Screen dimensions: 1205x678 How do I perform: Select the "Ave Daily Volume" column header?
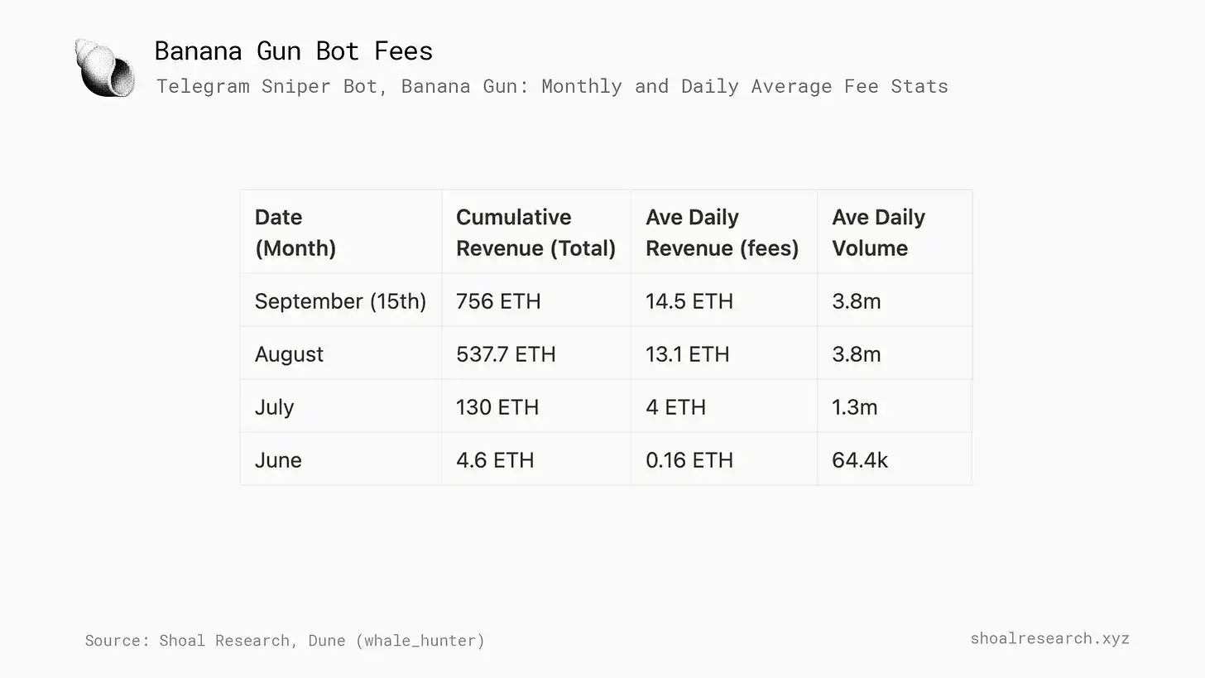(x=878, y=233)
